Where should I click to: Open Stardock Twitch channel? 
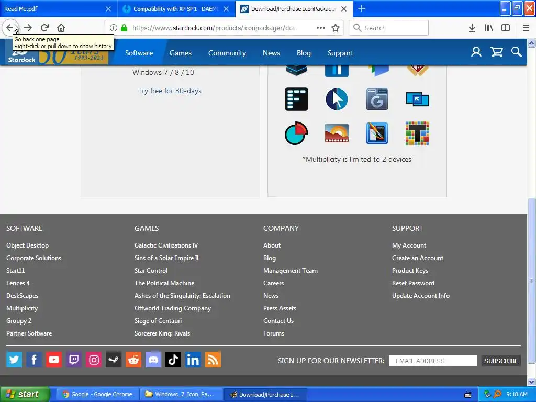click(73, 360)
